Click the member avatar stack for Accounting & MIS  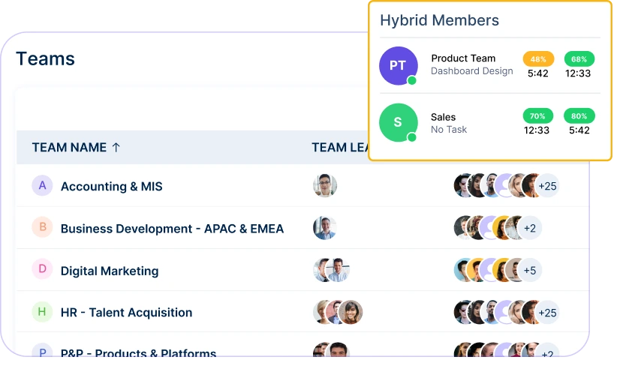506,186
